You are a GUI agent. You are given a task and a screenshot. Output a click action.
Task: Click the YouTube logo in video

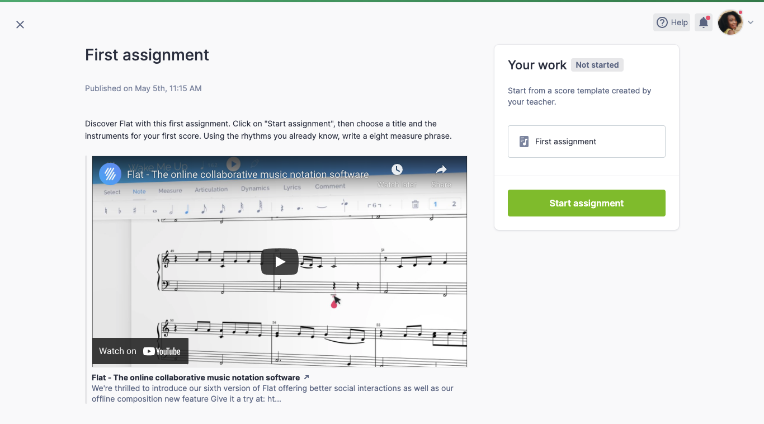(162, 351)
